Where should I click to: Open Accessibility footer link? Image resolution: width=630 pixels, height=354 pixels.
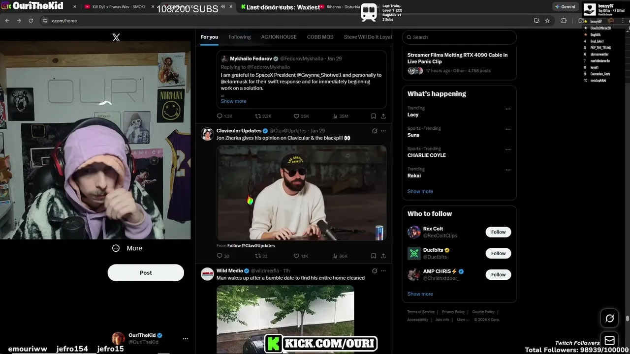point(417,320)
